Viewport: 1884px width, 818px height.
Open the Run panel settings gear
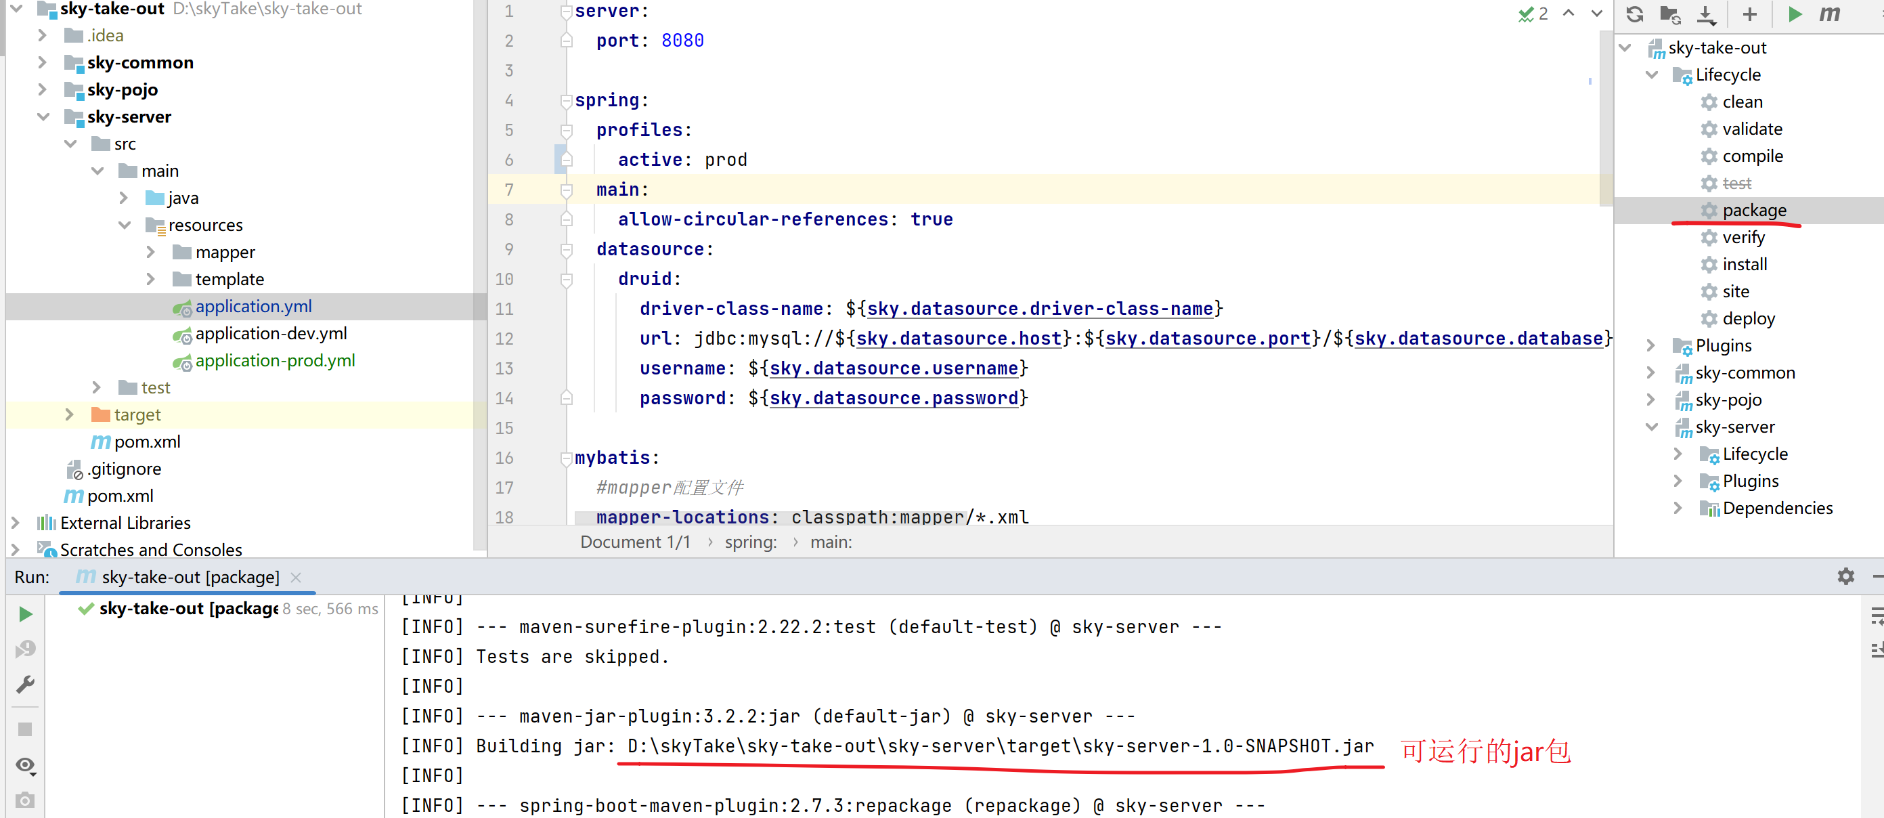(x=1845, y=576)
